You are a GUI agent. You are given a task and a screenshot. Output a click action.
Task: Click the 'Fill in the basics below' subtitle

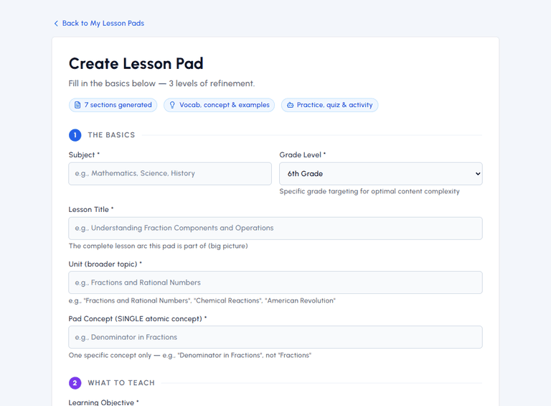pos(161,84)
